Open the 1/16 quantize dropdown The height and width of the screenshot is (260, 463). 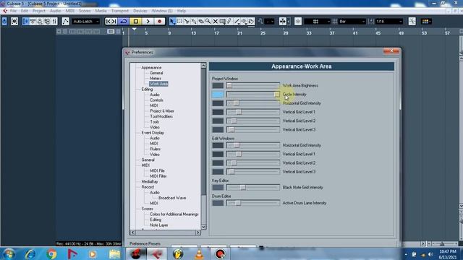(x=389, y=22)
